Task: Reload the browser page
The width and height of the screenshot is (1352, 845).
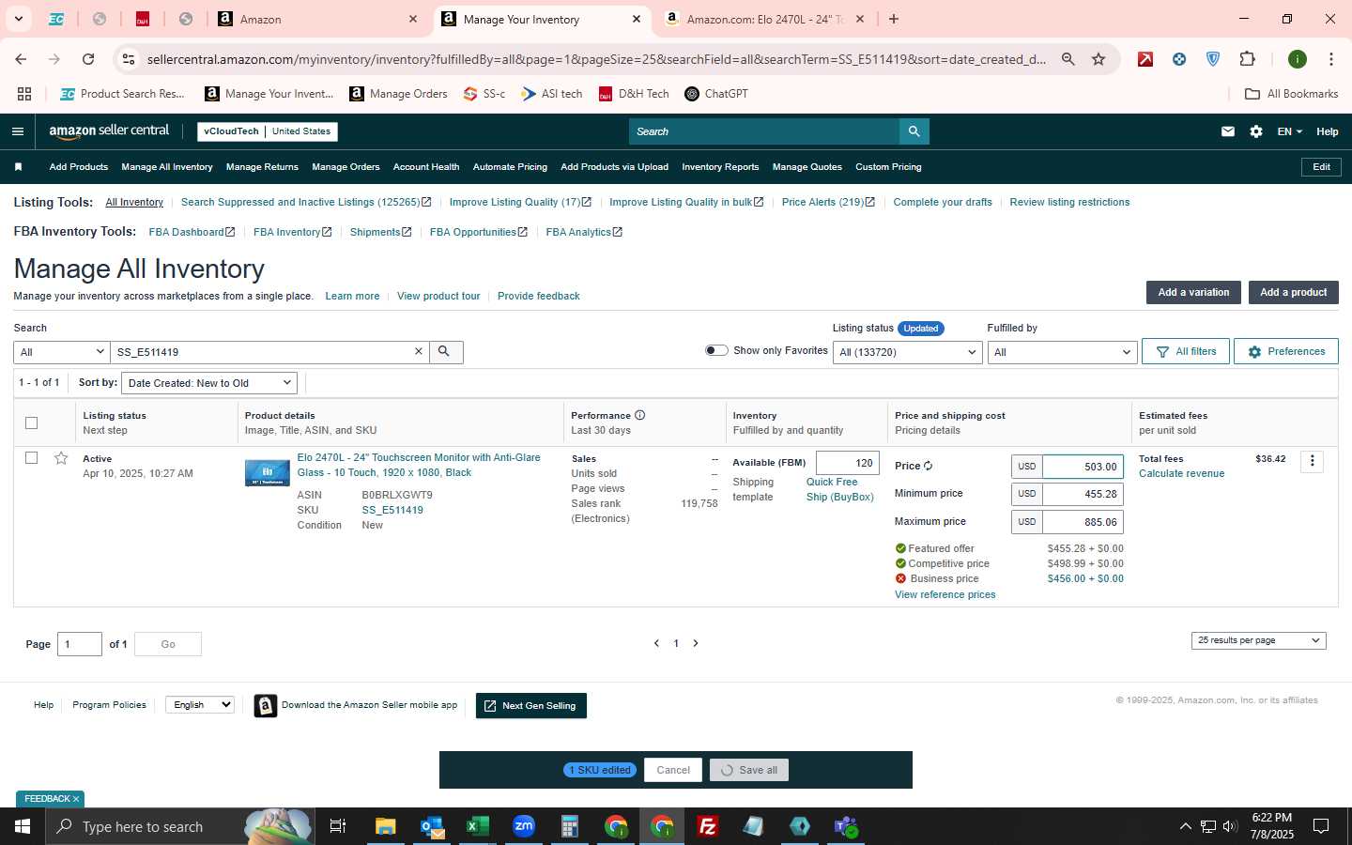Action: (x=88, y=59)
